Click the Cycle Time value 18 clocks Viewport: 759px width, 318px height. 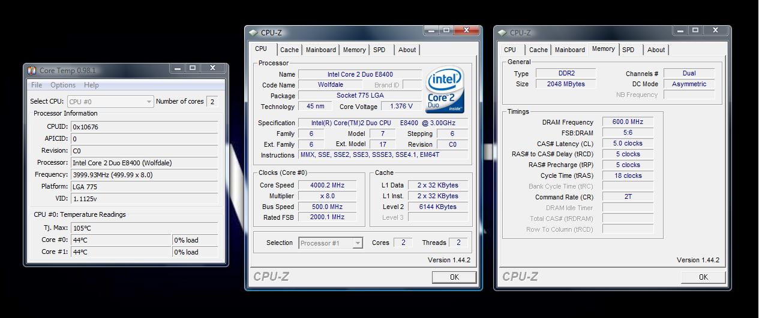click(628, 176)
